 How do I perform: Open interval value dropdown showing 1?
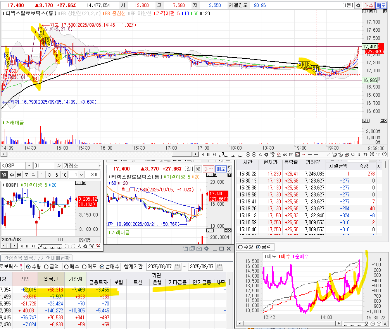click(x=81, y=175)
